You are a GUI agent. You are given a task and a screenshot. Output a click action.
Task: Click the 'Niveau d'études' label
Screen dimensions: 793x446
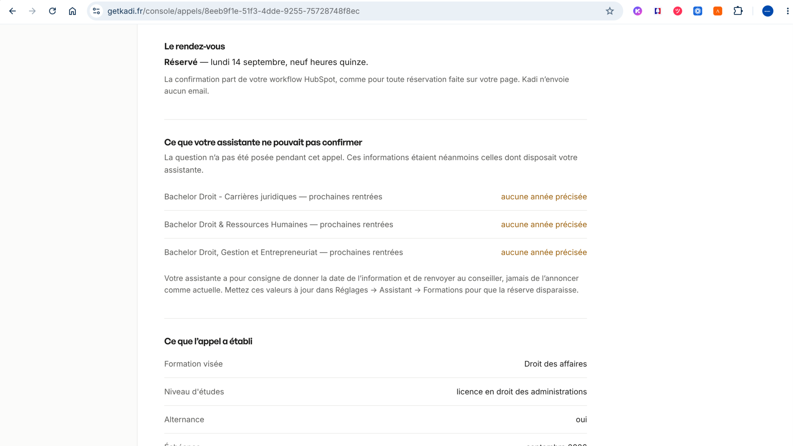pos(194,392)
